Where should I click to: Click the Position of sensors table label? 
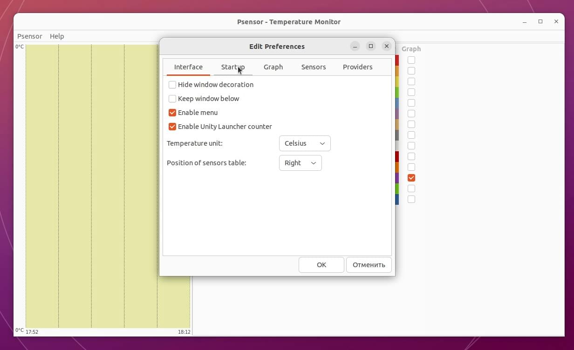(206, 163)
